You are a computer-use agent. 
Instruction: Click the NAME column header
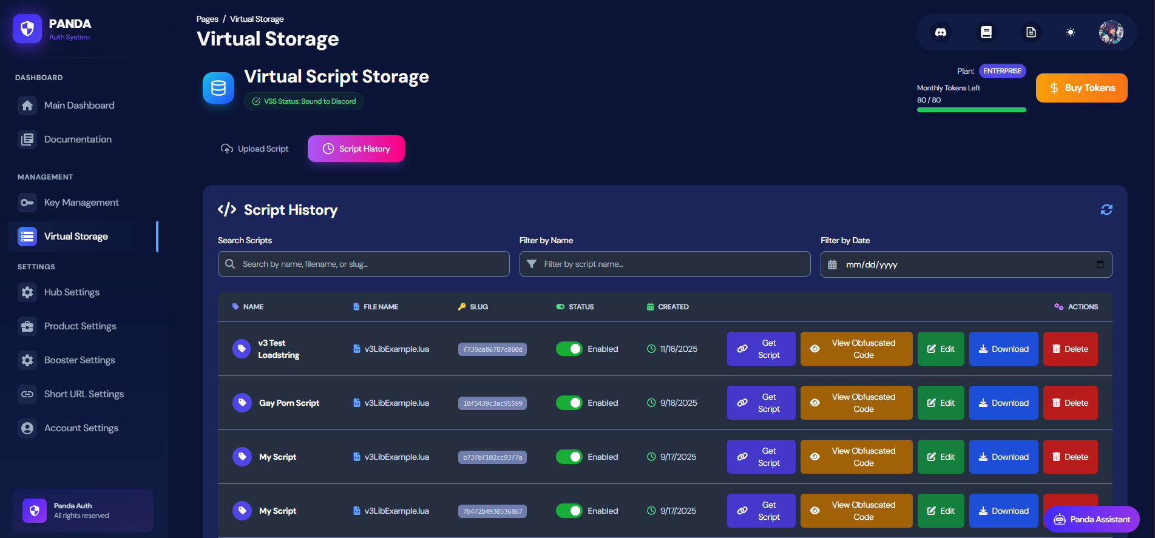coord(248,307)
